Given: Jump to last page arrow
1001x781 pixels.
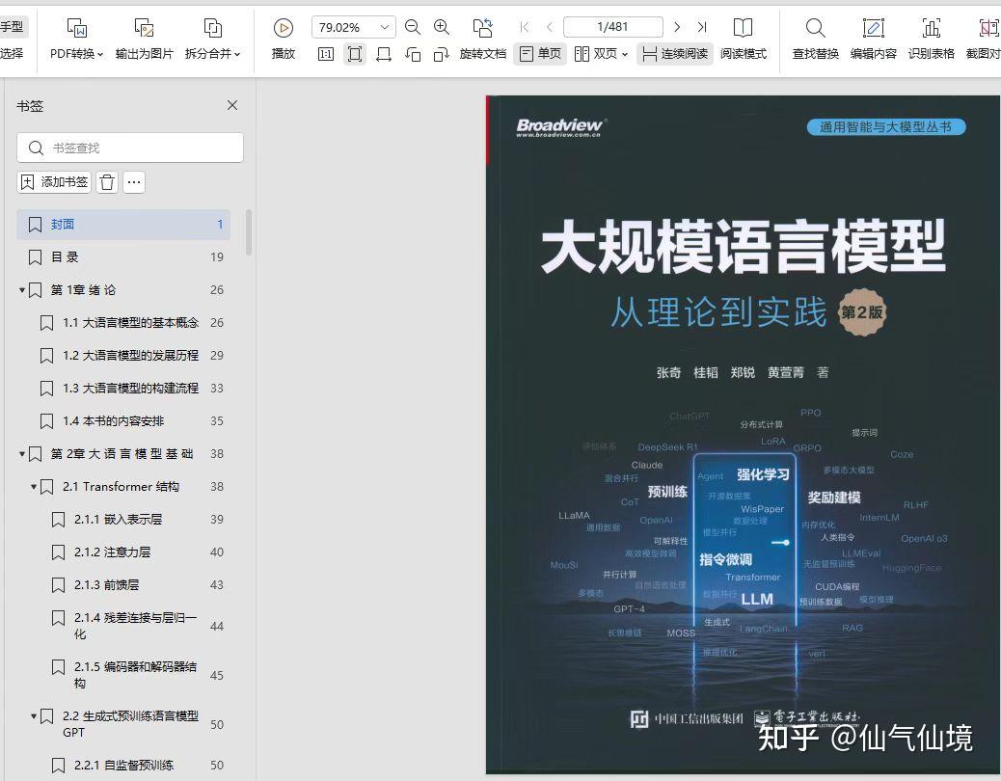Looking at the screenshot, I should click(702, 27).
